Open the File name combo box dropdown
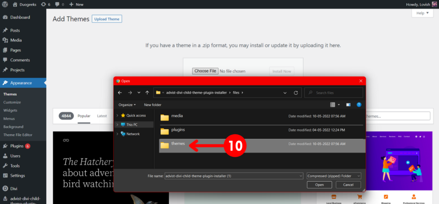Screen dimensions: 439x204 pyautogui.click(x=301, y=176)
